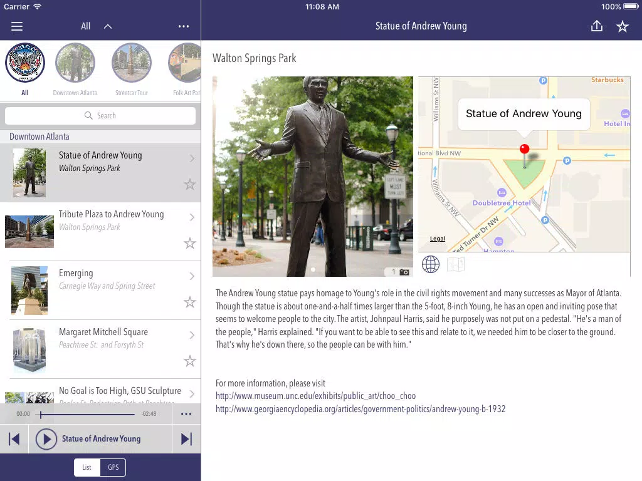Expand No Goal is Too High chevron
This screenshot has width=642, height=481.
coord(192,394)
